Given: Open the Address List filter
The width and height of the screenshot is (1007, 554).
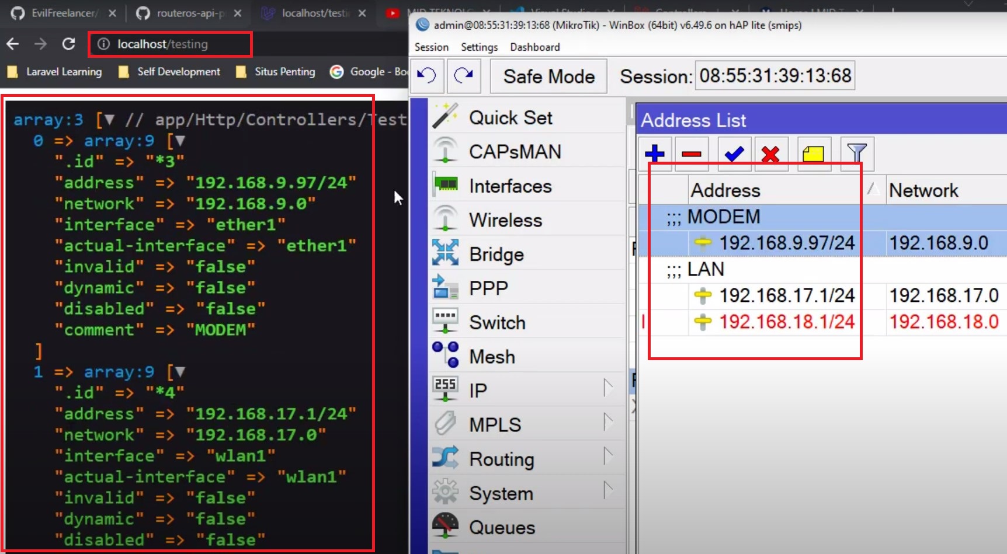Looking at the screenshot, I should tap(857, 154).
